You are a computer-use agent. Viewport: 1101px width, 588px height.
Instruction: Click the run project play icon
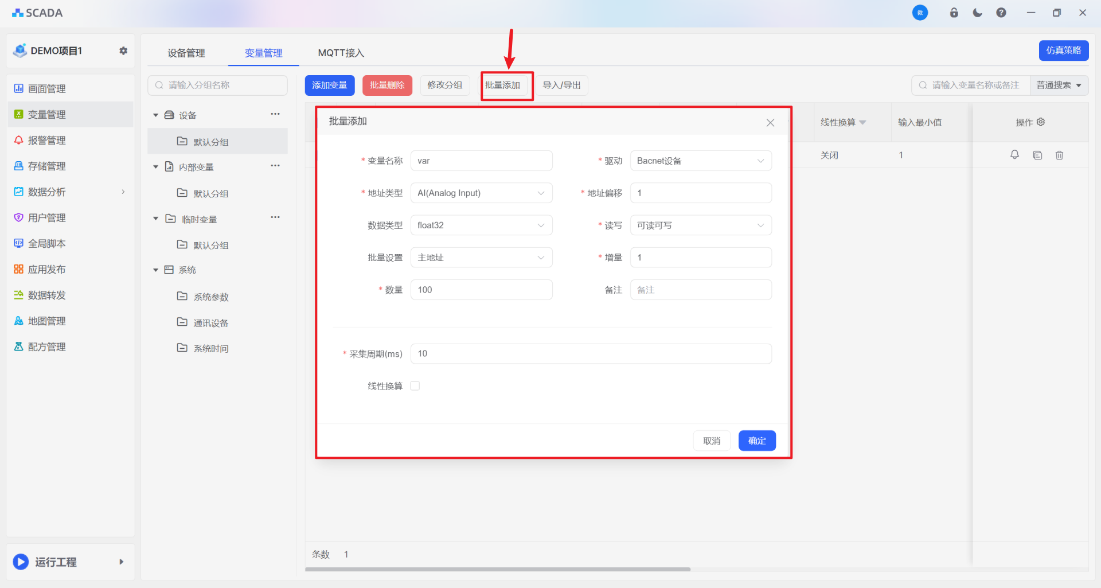pyautogui.click(x=21, y=562)
